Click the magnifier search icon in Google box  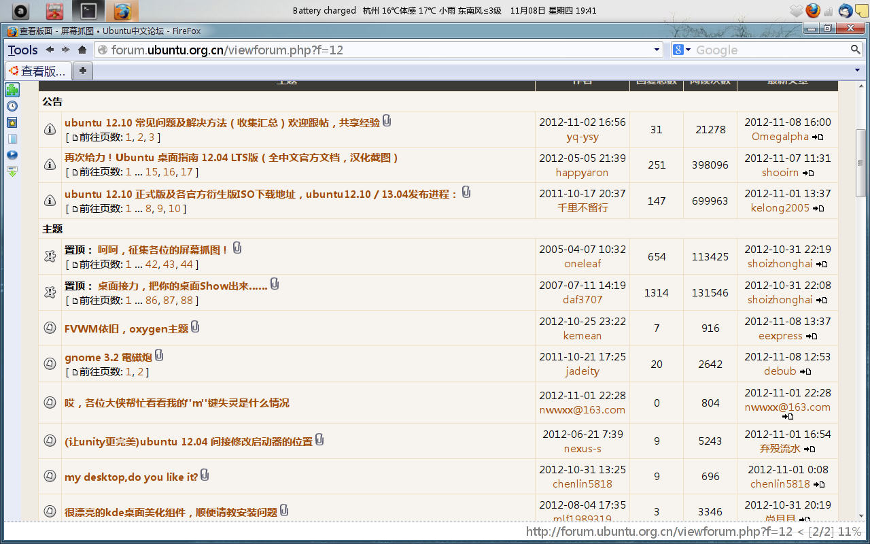856,50
